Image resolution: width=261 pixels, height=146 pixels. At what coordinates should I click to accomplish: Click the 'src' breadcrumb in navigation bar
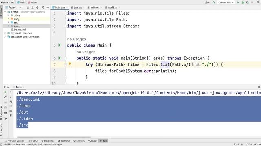[x=13, y=2]
